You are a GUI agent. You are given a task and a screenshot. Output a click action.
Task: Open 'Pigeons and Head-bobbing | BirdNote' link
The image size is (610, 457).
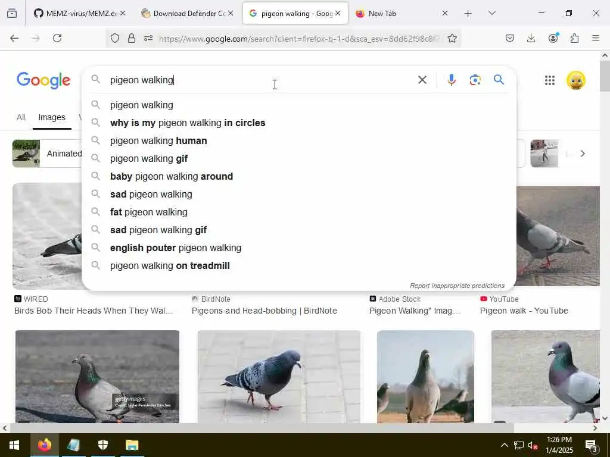click(264, 311)
